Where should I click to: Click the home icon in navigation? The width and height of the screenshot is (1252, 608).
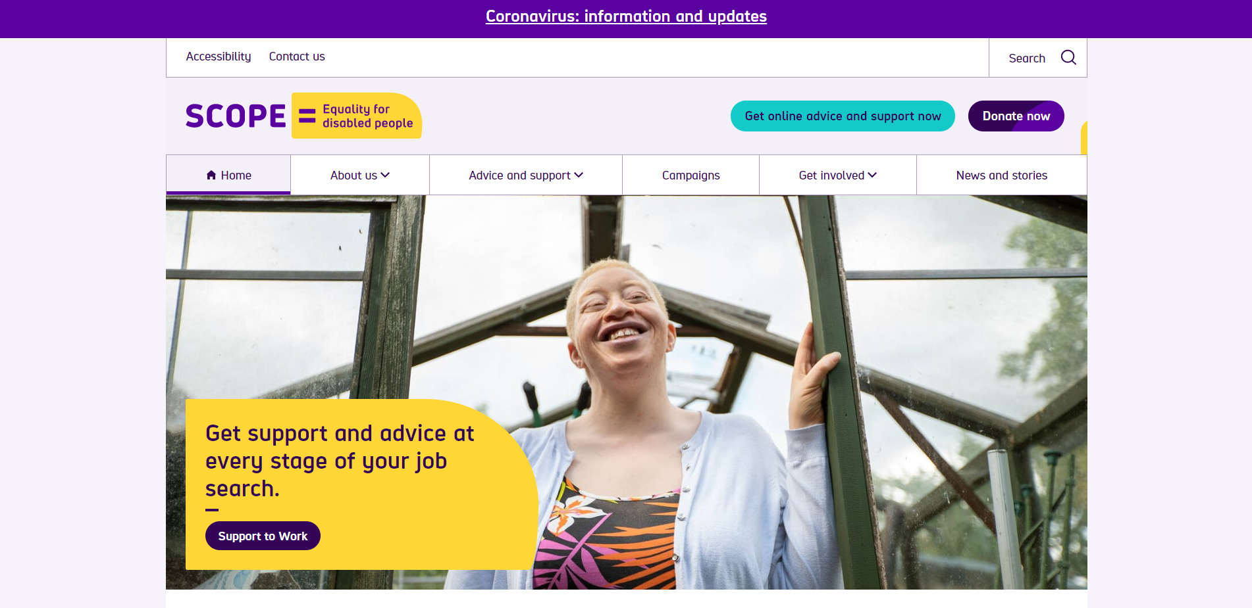coord(211,175)
